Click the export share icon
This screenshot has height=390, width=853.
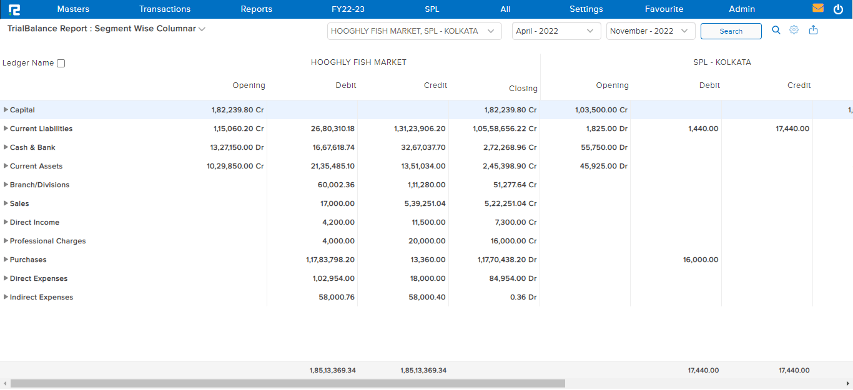coord(813,30)
